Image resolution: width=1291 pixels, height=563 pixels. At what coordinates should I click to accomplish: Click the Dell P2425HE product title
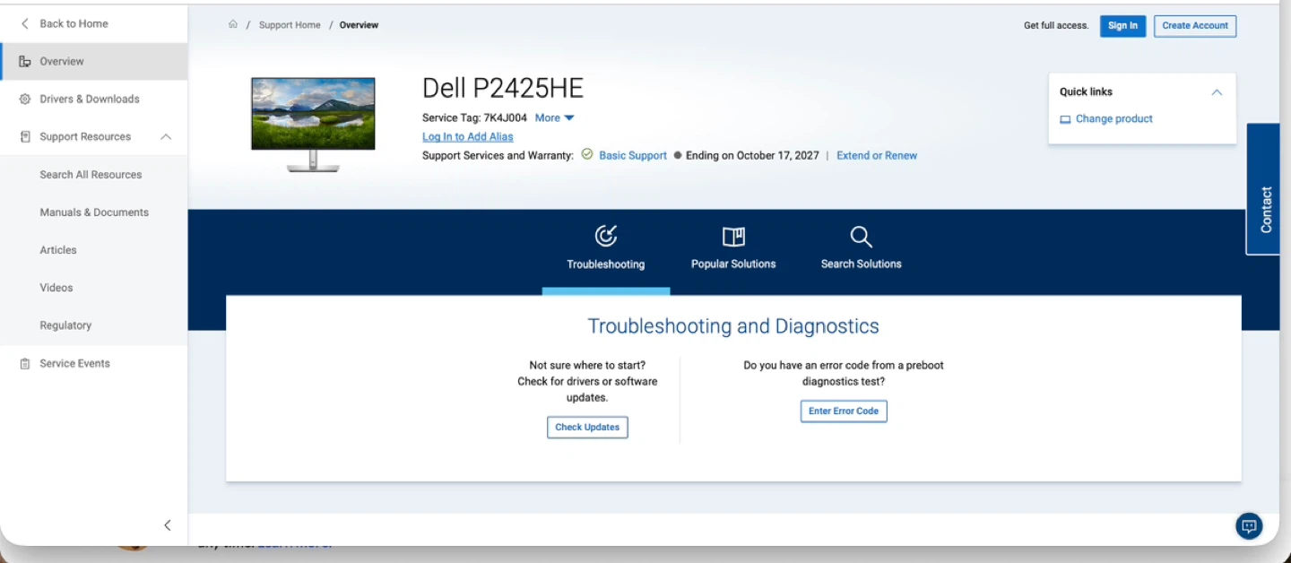click(x=503, y=88)
